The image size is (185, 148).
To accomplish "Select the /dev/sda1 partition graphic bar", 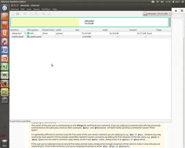I will pyautogui.click(x=89, y=22).
